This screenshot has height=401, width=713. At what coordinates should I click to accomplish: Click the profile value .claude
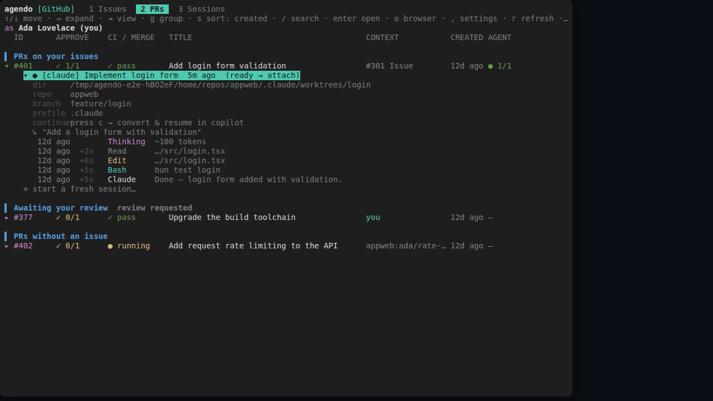coord(86,113)
